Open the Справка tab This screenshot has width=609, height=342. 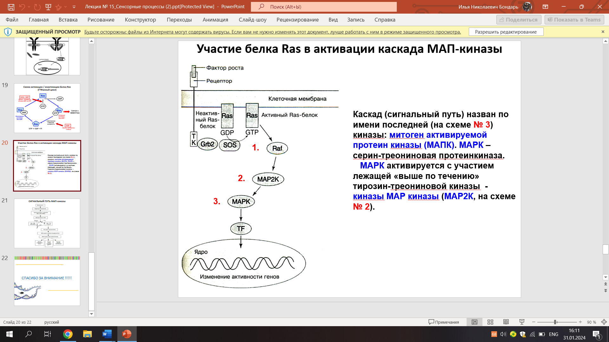pyautogui.click(x=385, y=20)
